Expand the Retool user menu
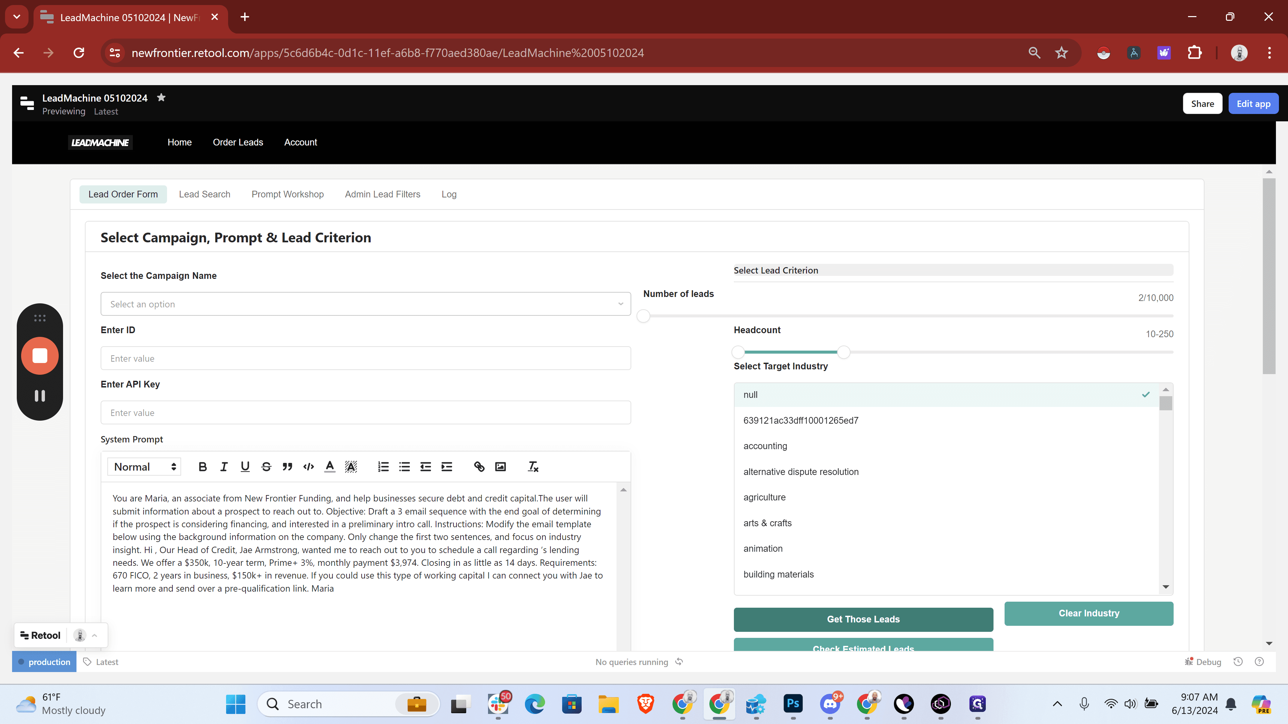Screen dimensions: 1288x724 click(95, 635)
